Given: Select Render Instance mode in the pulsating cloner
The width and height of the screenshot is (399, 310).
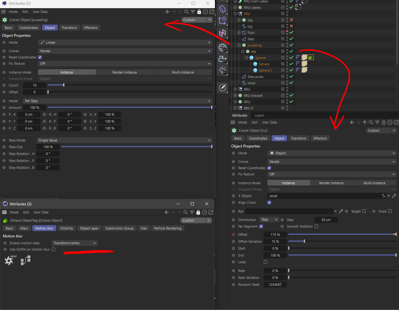Looking at the screenshot, I should pyautogui.click(x=125, y=72).
